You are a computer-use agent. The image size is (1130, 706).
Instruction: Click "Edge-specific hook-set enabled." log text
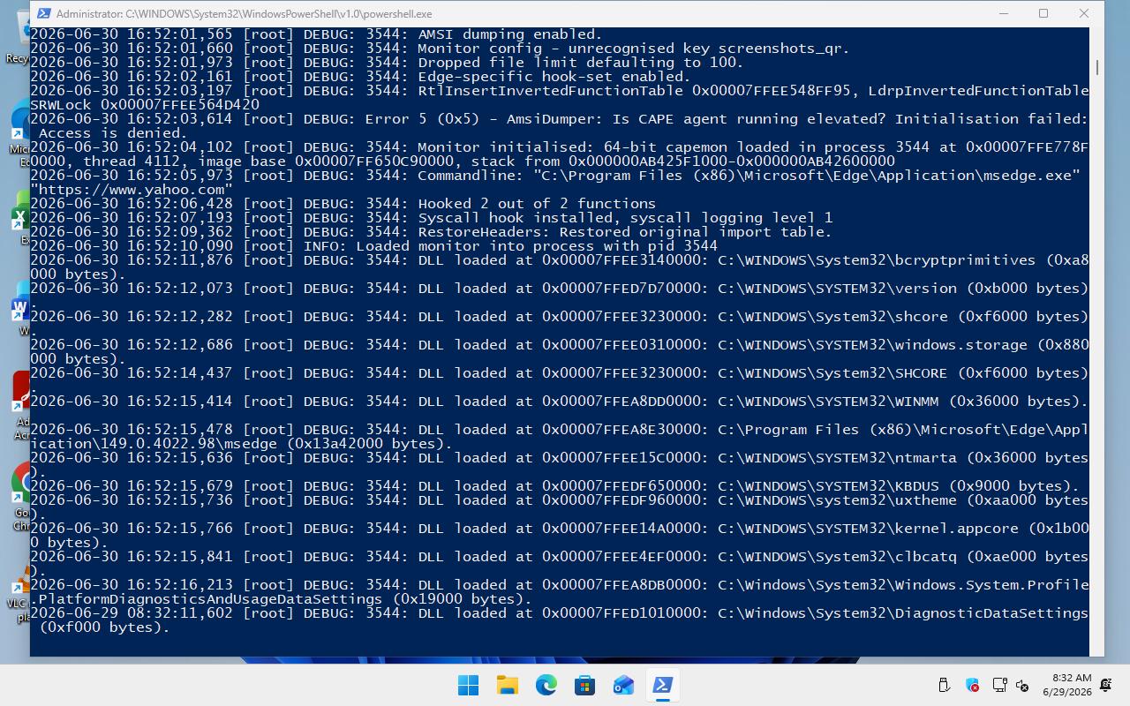click(x=554, y=77)
